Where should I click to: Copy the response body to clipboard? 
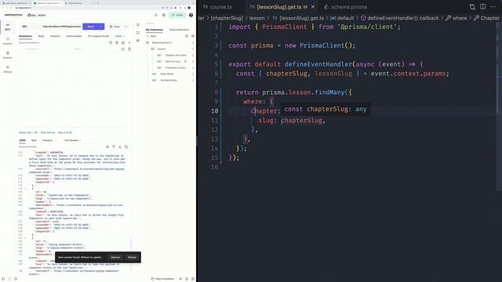coord(126,146)
